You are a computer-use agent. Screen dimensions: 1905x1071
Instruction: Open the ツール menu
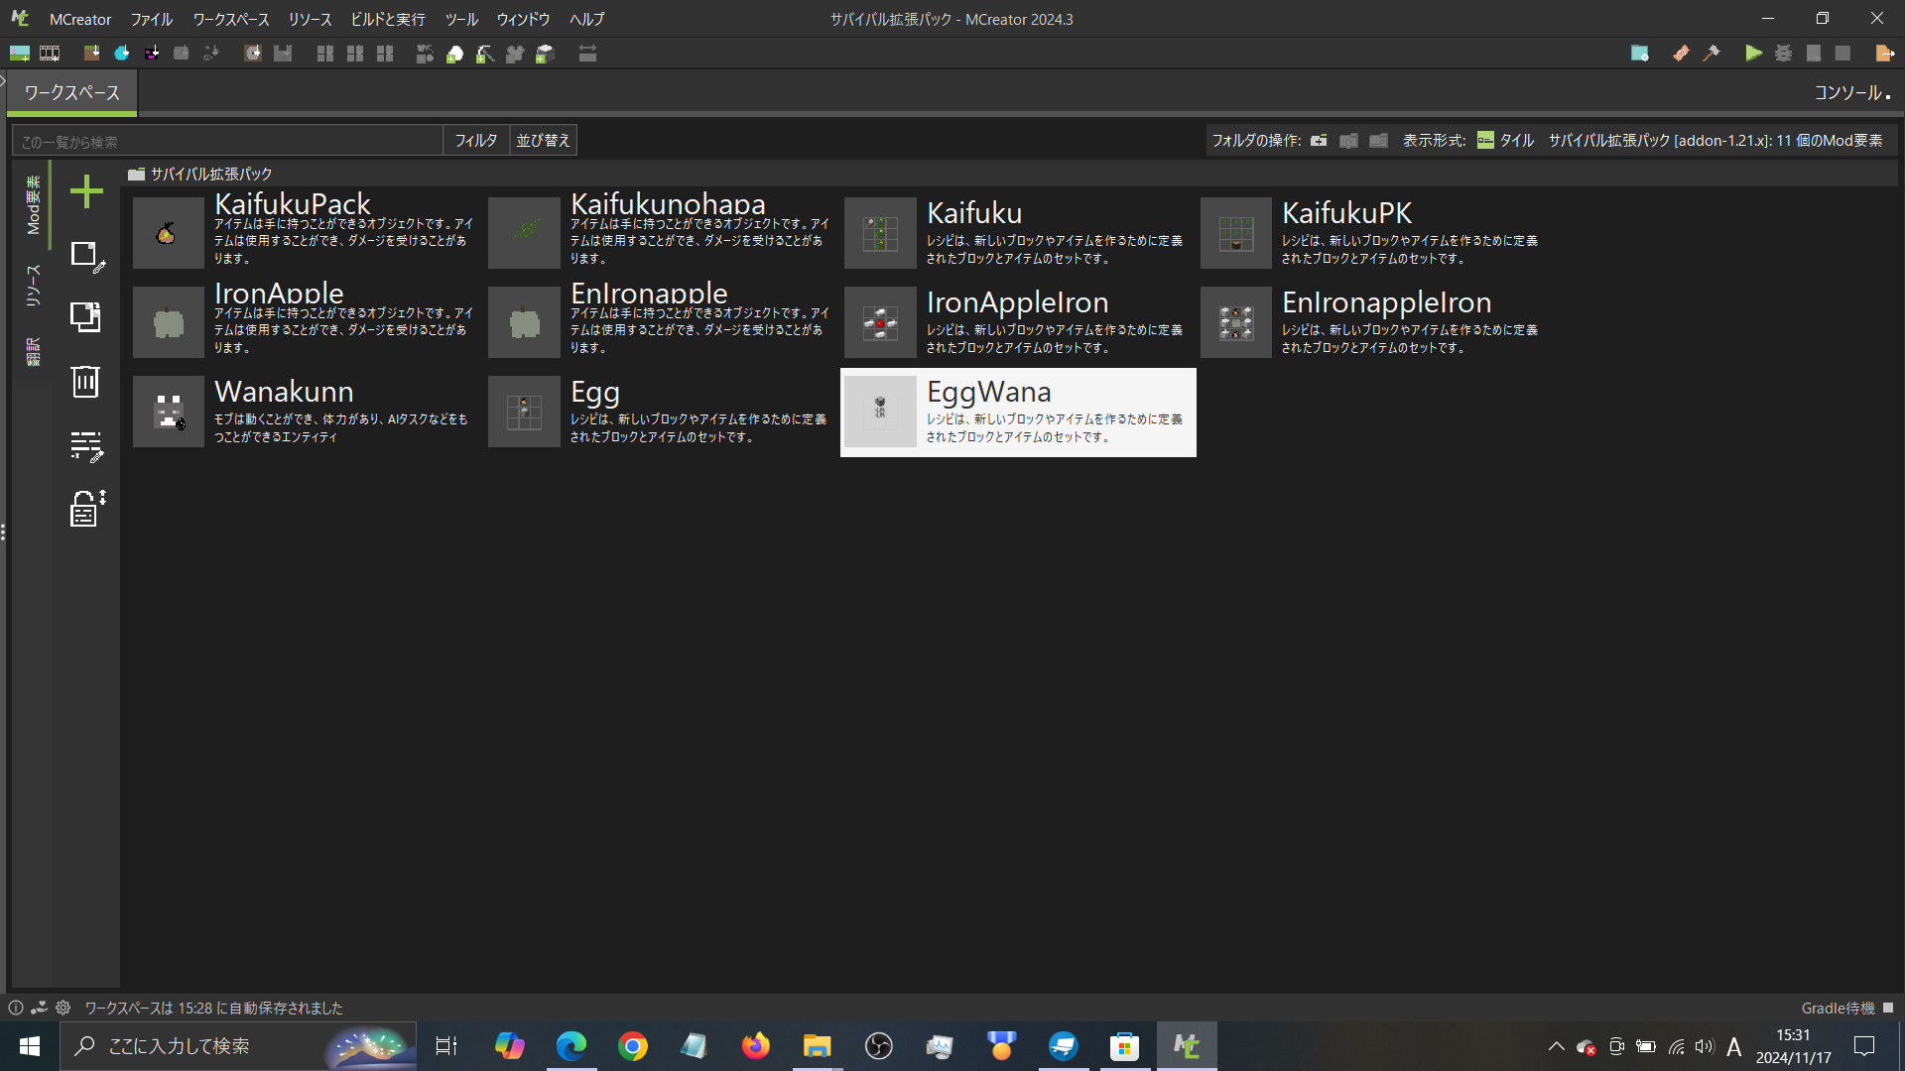click(x=461, y=19)
